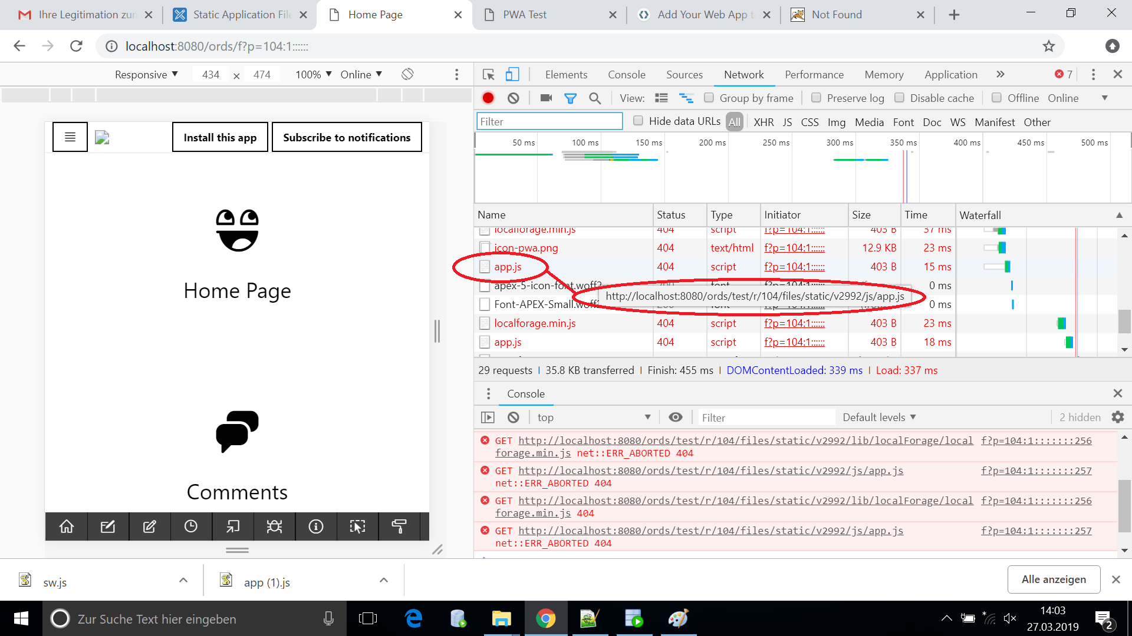Click the home icon in app footer

67,526
